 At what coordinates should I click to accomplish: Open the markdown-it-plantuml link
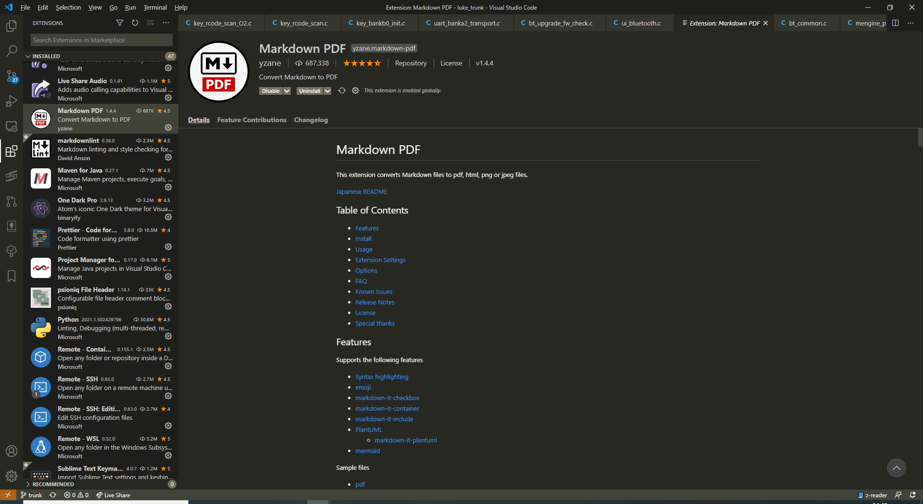point(406,440)
